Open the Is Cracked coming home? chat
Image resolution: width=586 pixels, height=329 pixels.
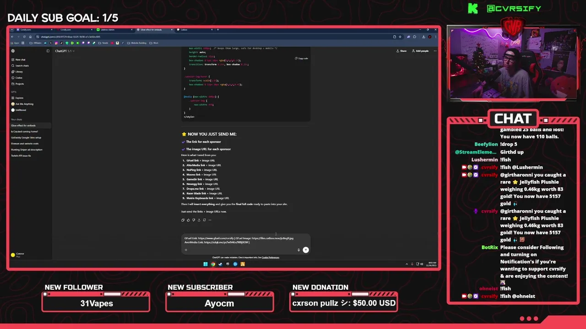click(x=24, y=132)
